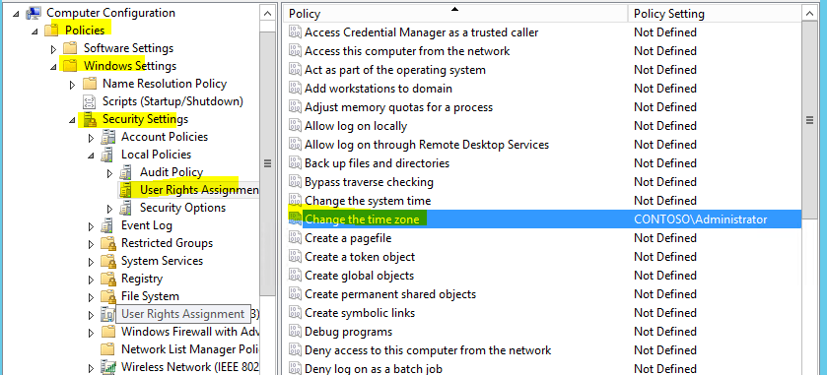Screen dimensions: 827x375
Task: Expand the Account Policies node
Action: point(91,138)
